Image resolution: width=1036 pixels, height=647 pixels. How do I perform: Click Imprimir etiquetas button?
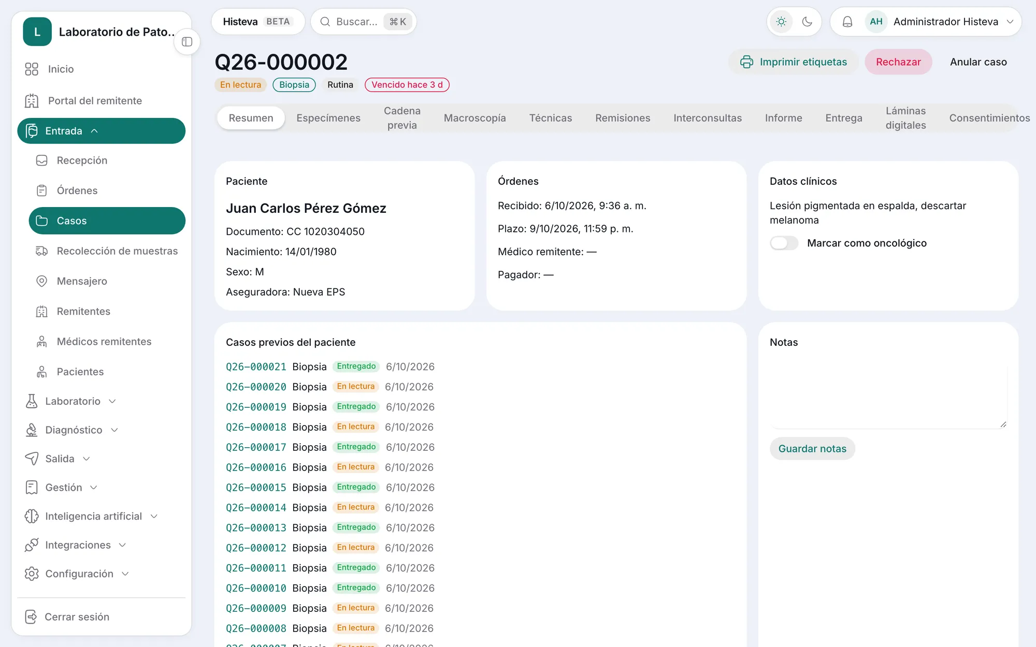tap(794, 62)
